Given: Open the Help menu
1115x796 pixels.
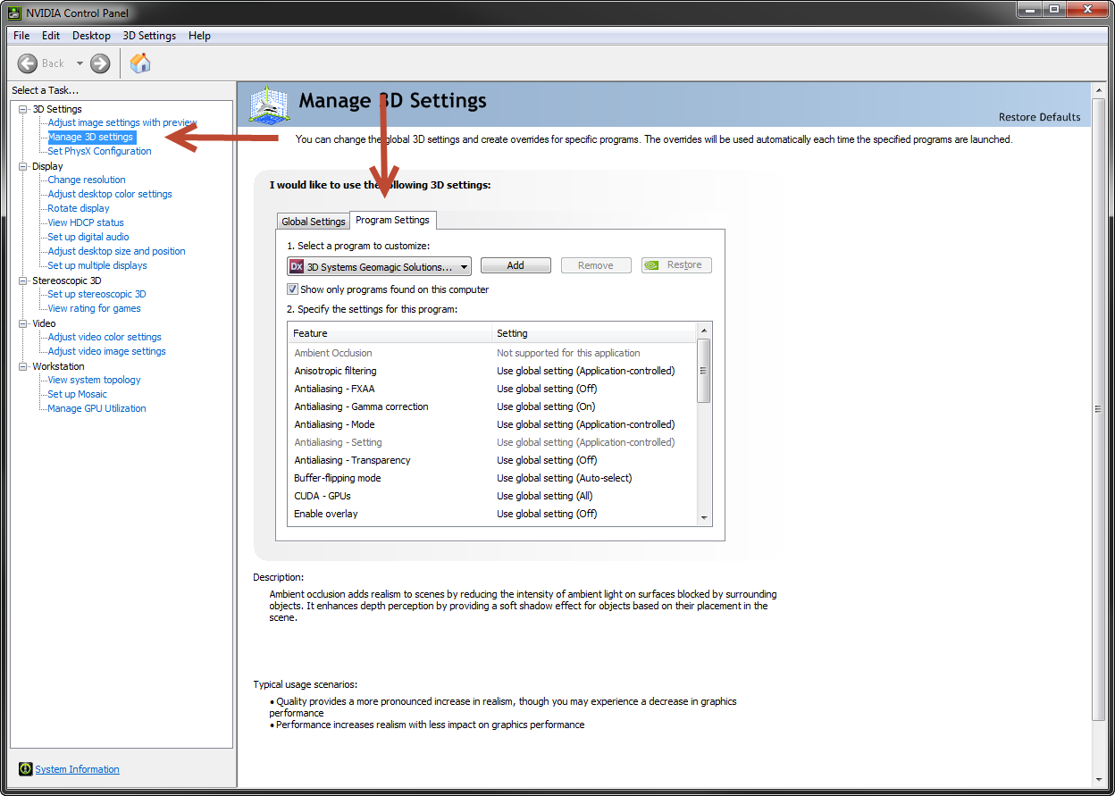Looking at the screenshot, I should (200, 36).
